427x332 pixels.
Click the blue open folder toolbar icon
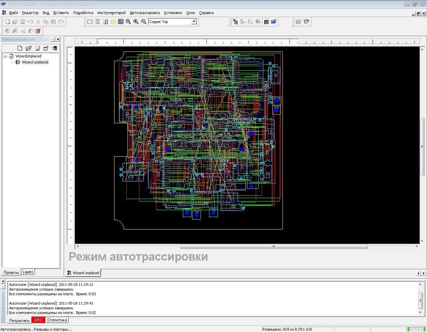[x=274, y=22]
